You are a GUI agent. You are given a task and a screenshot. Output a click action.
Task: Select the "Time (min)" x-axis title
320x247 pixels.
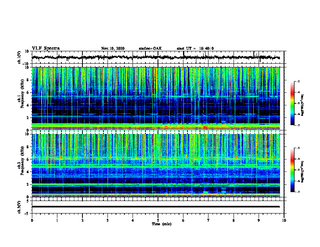click(x=162, y=224)
